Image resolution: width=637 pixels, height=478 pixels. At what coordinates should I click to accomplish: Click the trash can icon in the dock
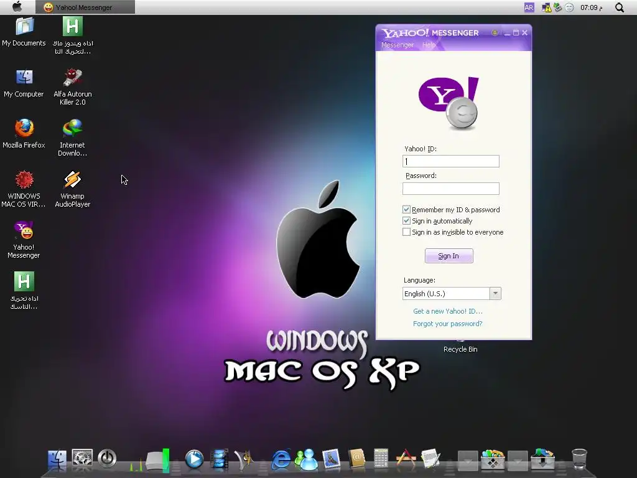point(579,459)
